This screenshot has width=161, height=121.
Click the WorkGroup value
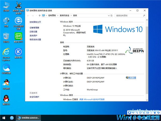(92, 90)
